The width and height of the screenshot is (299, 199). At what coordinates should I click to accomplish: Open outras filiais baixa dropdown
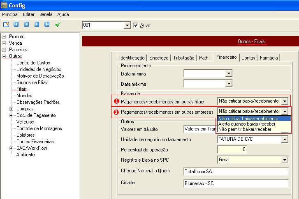[285, 101]
